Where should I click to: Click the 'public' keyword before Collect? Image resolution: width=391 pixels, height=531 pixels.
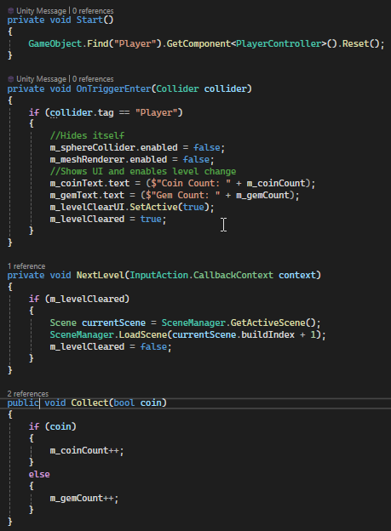point(23,403)
